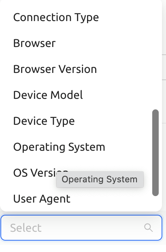Screen dimensions: 166x252
Task: Click the scrollbar track above the thumb
Action: click(155, 55)
